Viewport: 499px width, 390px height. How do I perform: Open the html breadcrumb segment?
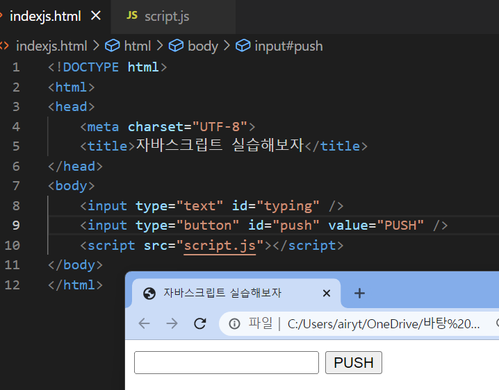(x=137, y=46)
